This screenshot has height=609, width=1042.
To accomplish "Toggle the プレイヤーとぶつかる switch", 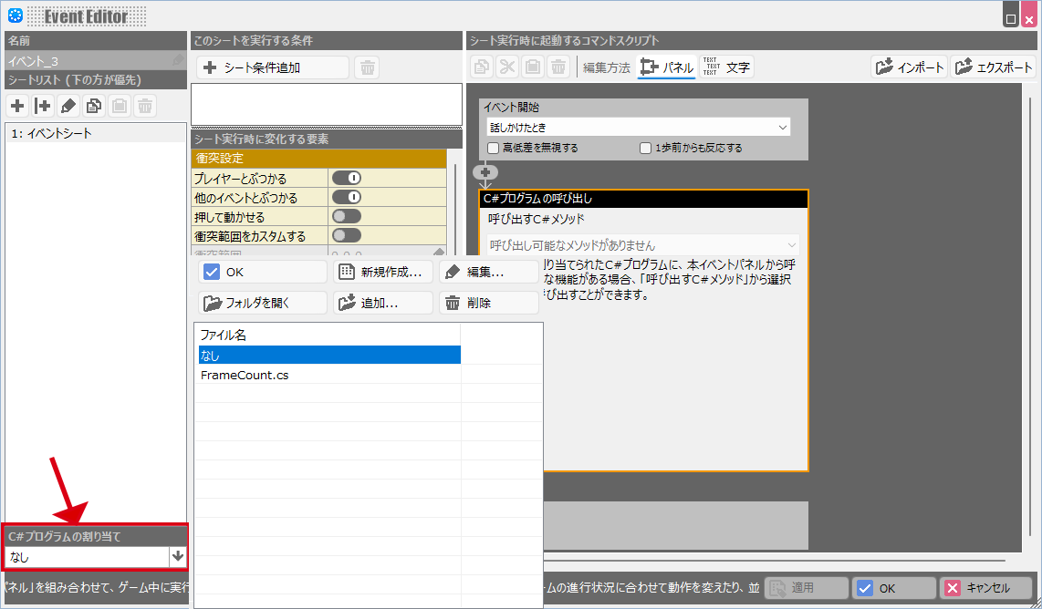I will click(x=346, y=178).
